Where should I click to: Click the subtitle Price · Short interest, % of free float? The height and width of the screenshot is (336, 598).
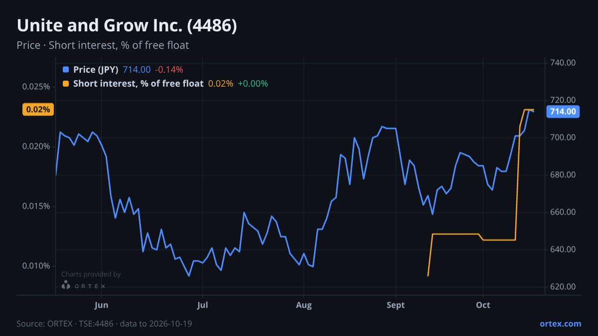click(103, 45)
